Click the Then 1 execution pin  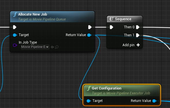pos(137,35)
